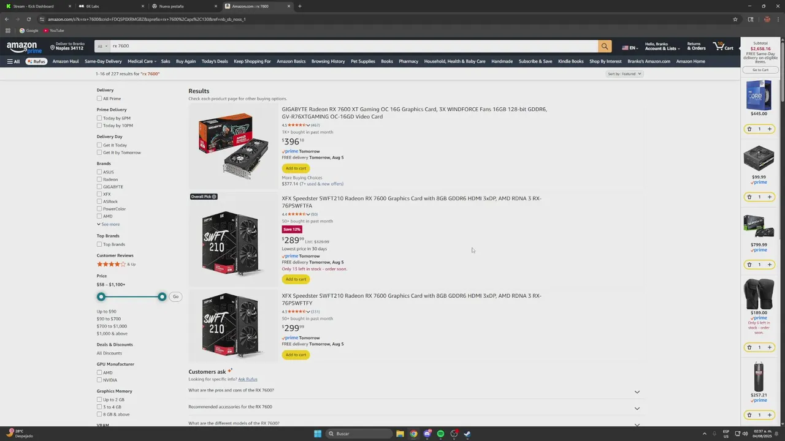
Task: Enable the PowerColor brand filter
Action: point(99,209)
